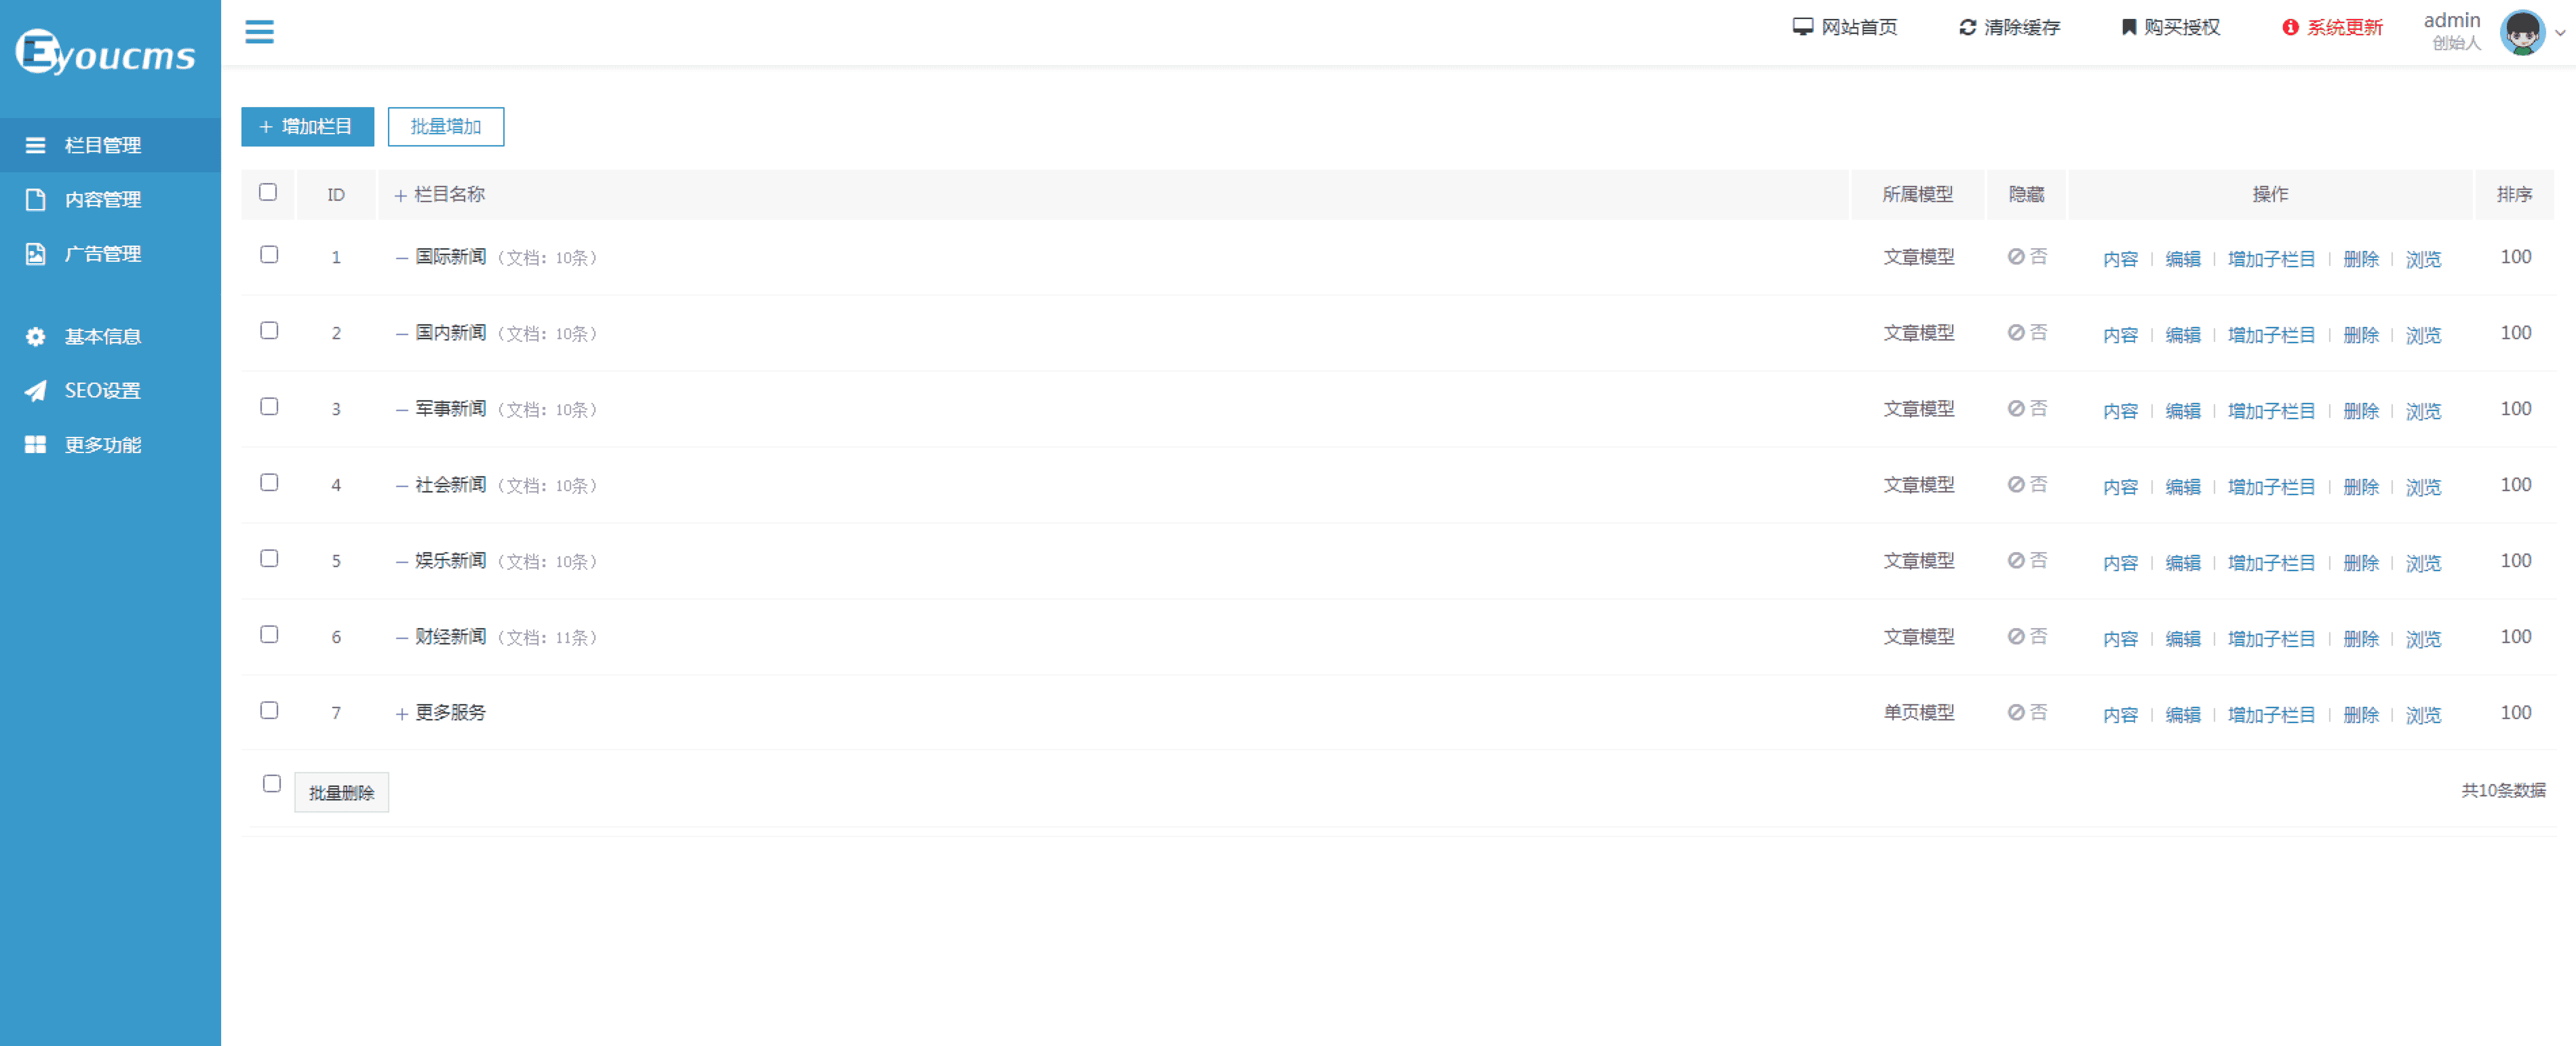Screen dimensions: 2576x1046
Task: Click the Eyoucms logo
Action: click(x=106, y=52)
